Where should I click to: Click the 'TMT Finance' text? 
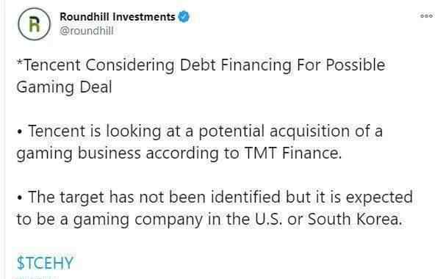292,153
